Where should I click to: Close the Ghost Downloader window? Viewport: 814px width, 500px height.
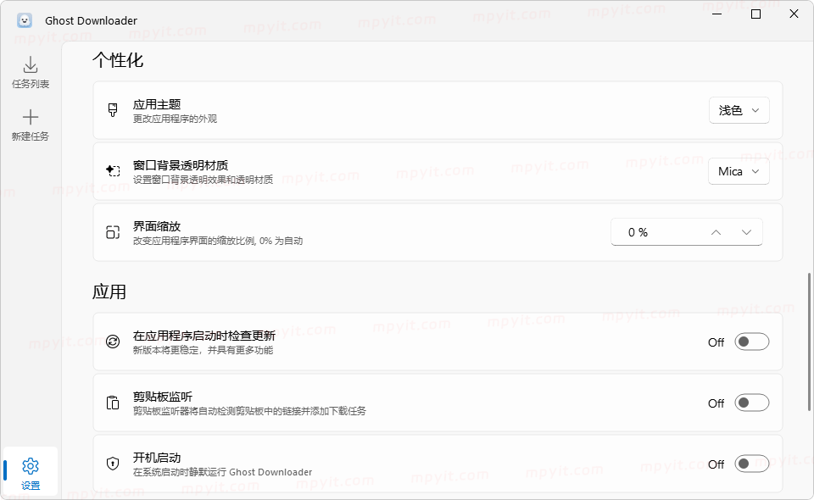point(794,14)
